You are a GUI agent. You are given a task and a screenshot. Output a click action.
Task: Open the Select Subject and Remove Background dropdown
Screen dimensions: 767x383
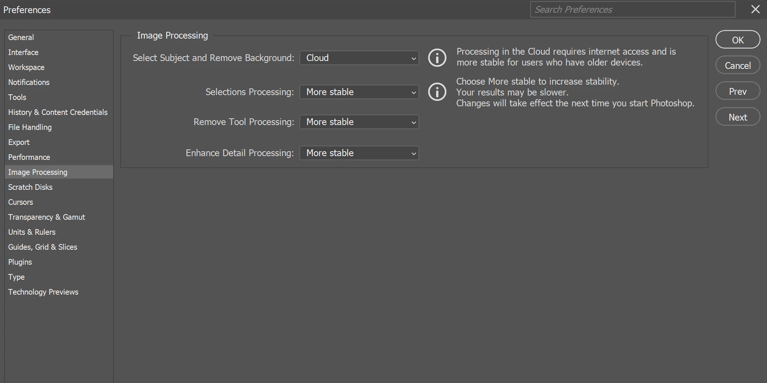point(359,58)
